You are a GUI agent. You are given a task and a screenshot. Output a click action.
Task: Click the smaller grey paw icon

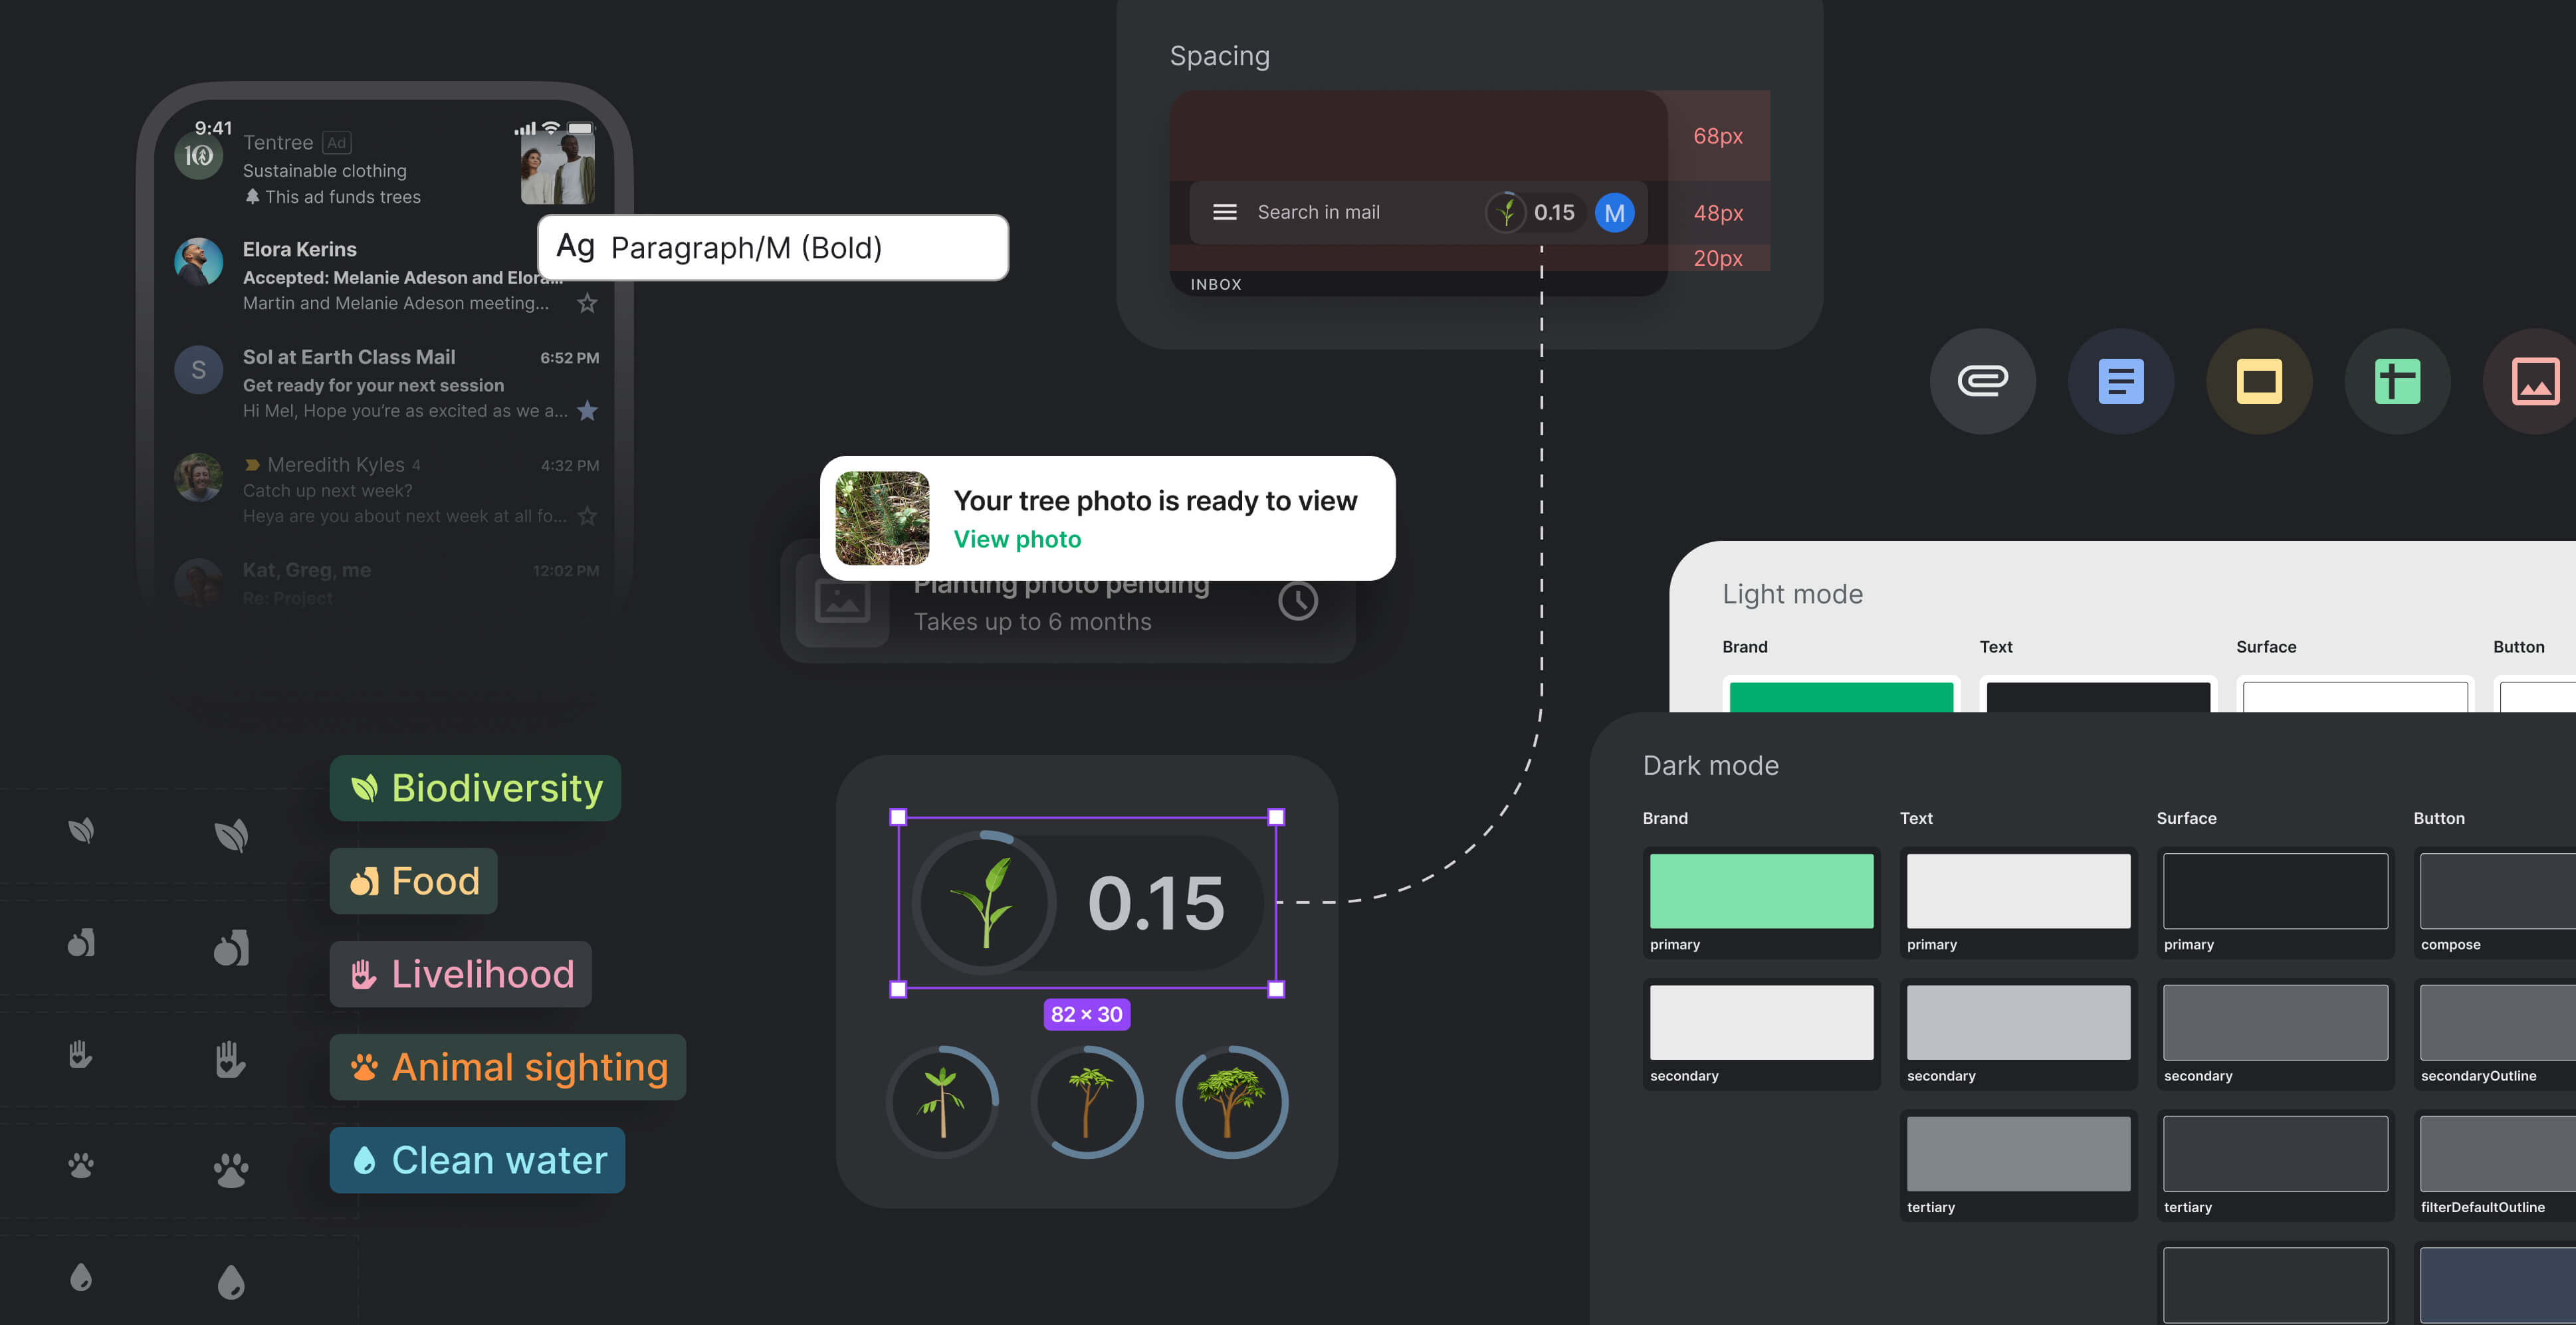(81, 1165)
